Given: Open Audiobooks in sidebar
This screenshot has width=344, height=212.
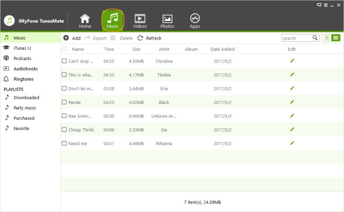Looking at the screenshot, I should coord(31,69).
